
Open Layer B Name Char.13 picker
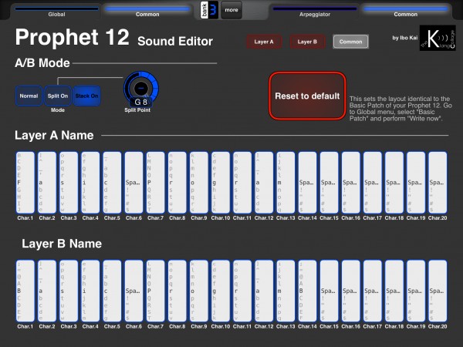pos(286,291)
